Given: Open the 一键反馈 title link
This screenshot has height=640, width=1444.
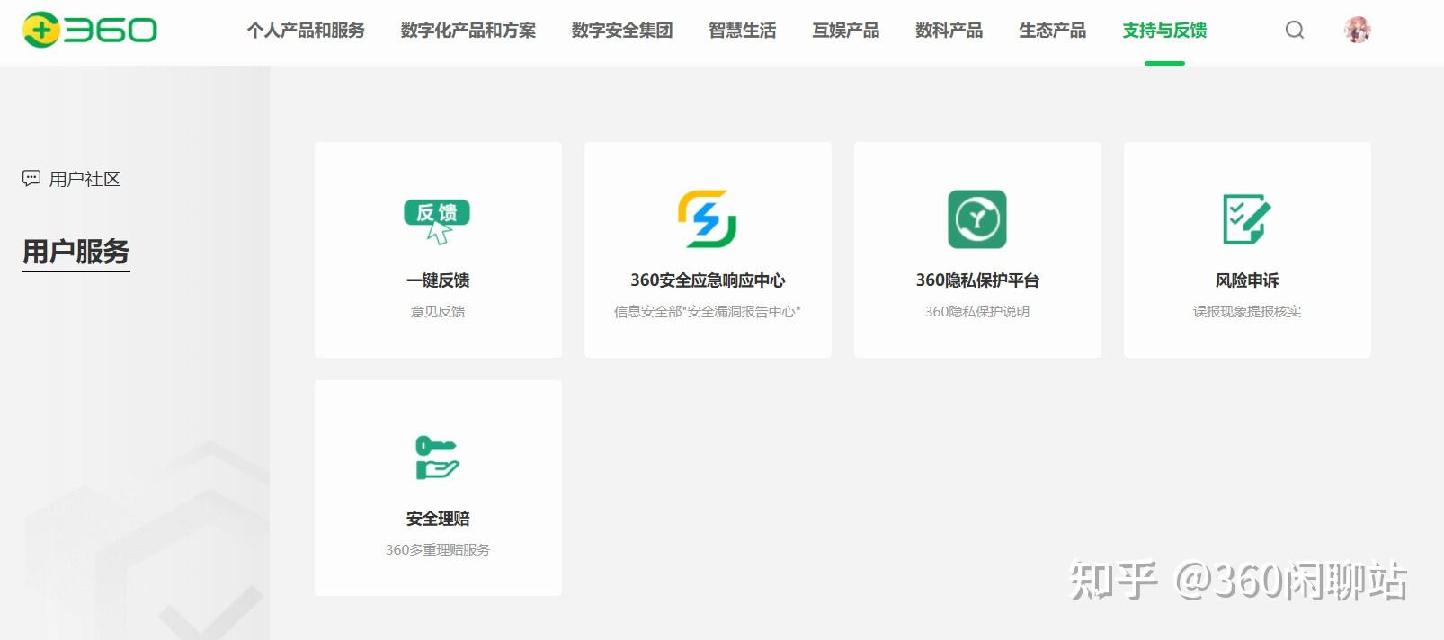Looking at the screenshot, I should click(438, 280).
